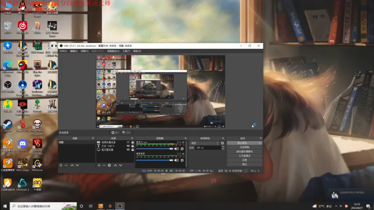The height and width of the screenshot is (210, 374).
Task: Adjust transition duration stepper arrows
Action: (223, 147)
